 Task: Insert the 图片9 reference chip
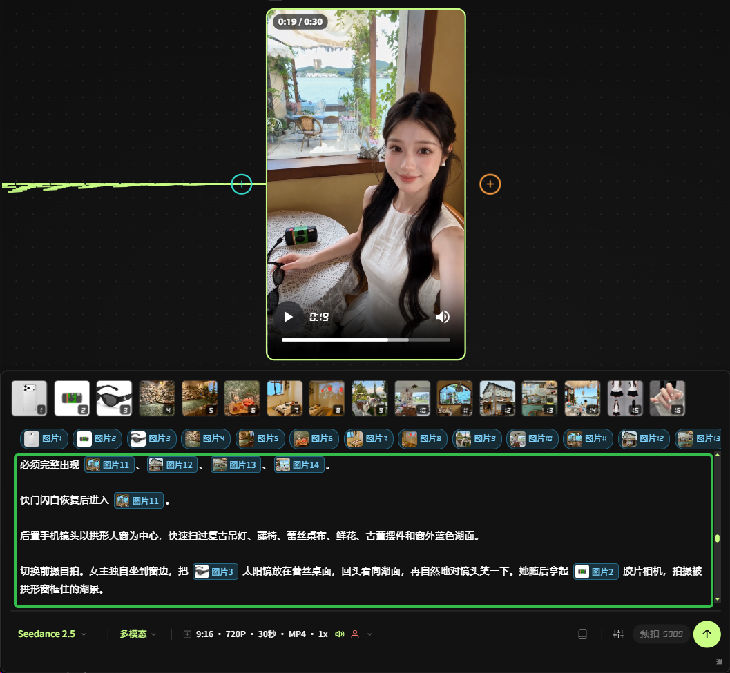477,438
